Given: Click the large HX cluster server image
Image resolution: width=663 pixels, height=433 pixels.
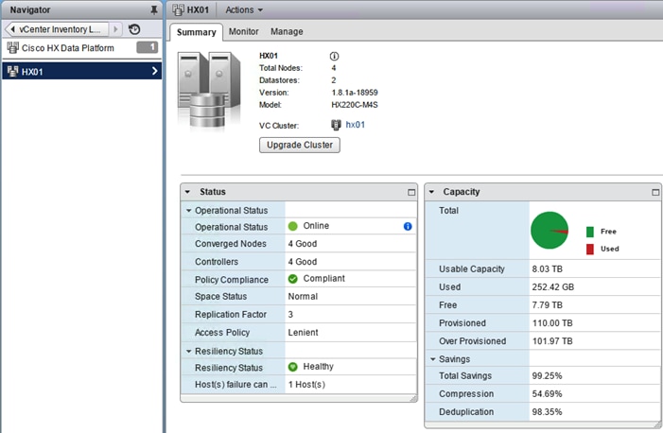Looking at the screenshot, I should pyautogui.click(x=209, y=90).
